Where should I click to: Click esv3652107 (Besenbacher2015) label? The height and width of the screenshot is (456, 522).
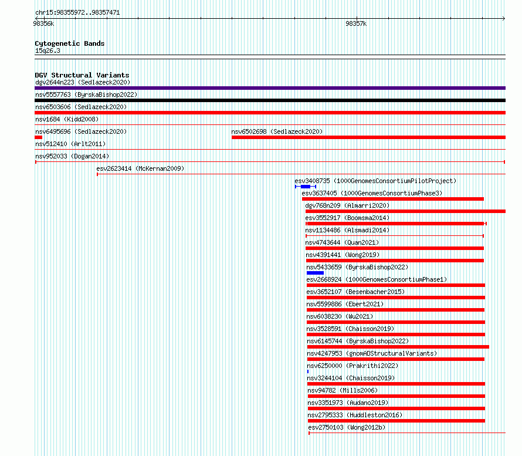355,292
